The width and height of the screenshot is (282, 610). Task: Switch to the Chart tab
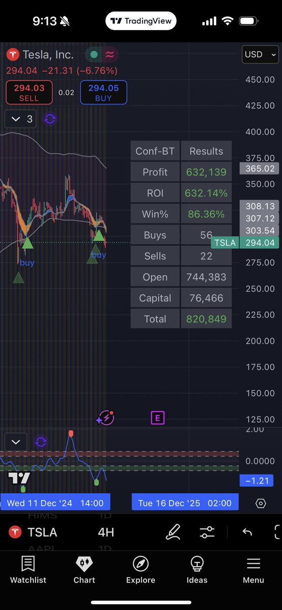84,569
